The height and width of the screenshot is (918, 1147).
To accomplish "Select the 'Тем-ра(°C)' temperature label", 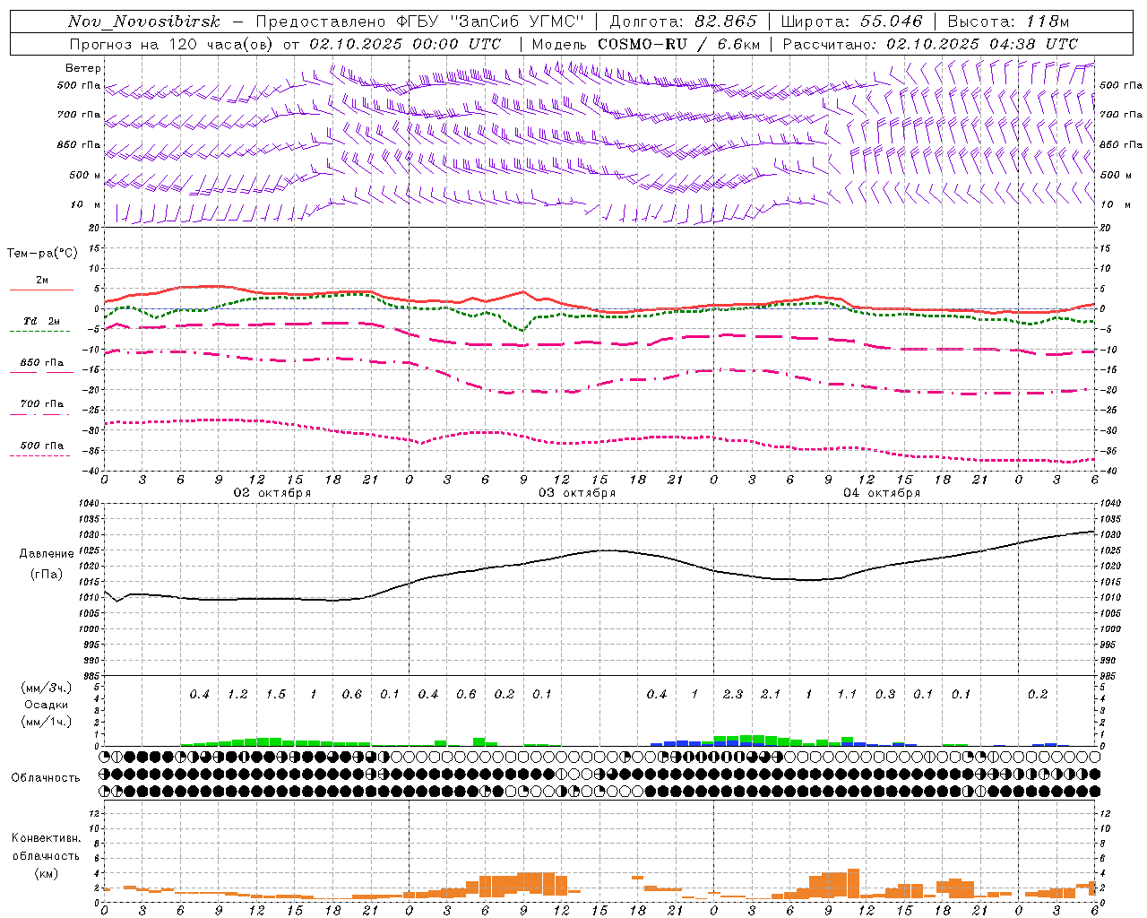I will coord(43,254).
